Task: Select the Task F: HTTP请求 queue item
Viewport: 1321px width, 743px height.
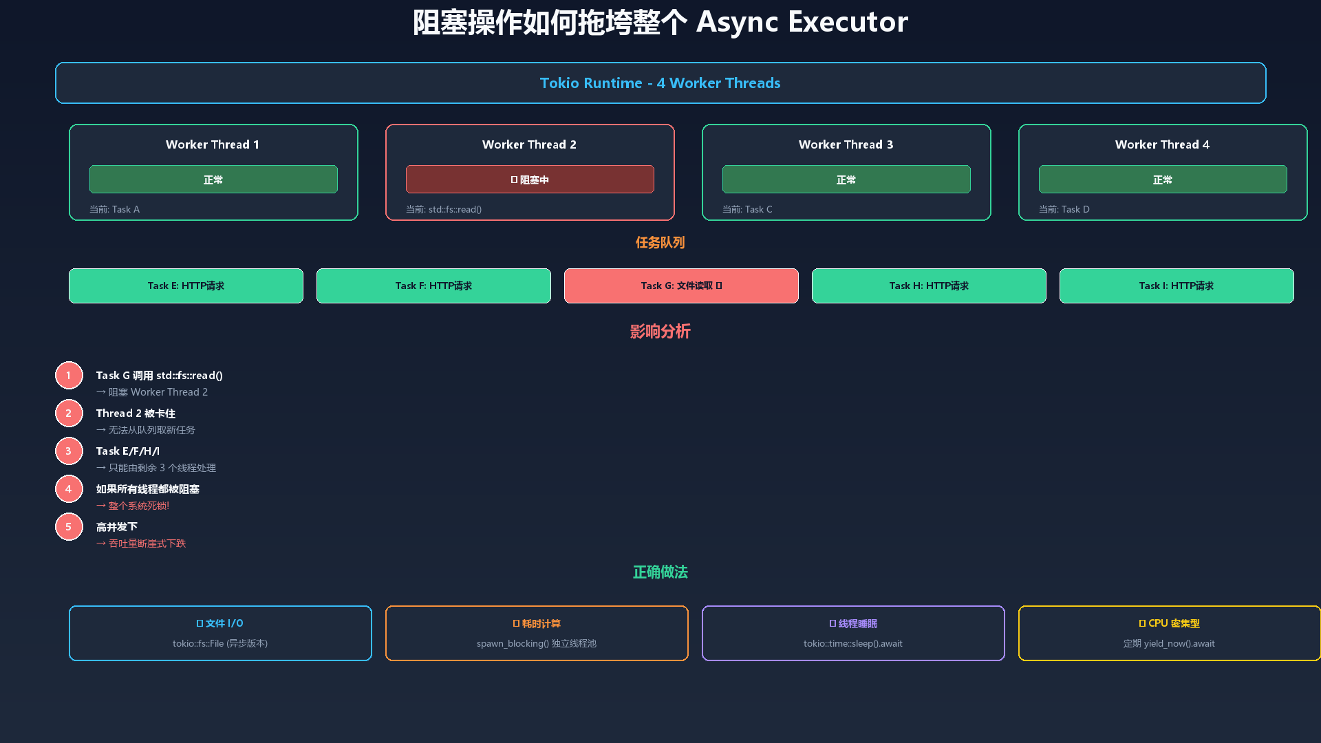Action: [433, 286]
